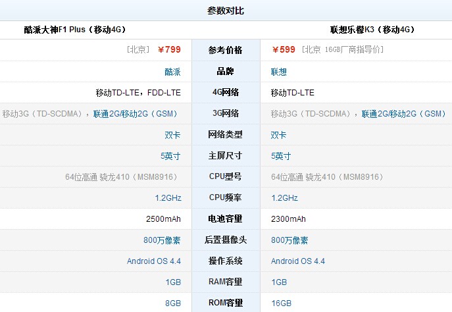452x312 pixels.
Task: Click the 参数对比 title
Action: [x=226, y=11]
